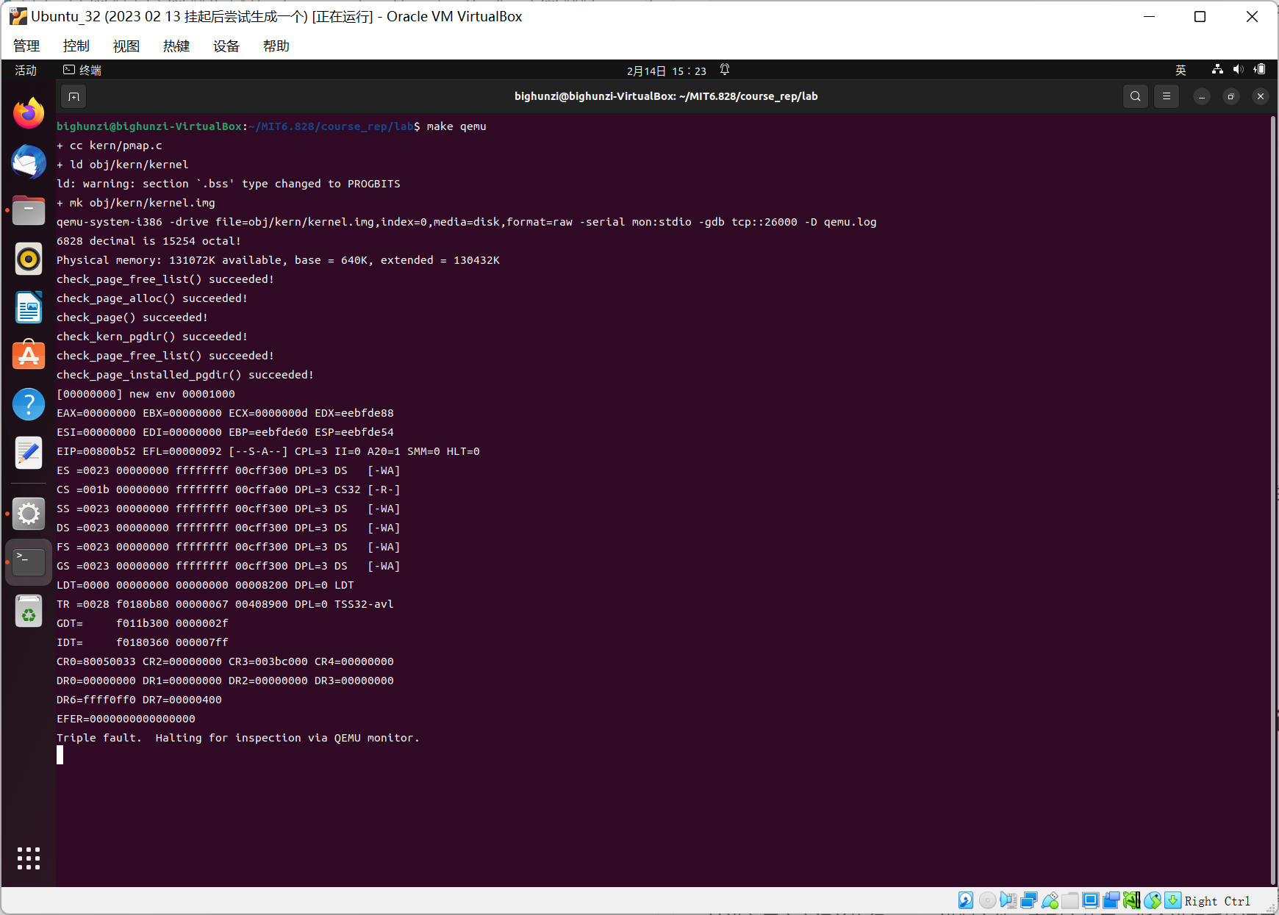
Task: Select the Terminal icon in the dock
Action: click(x=29, y=562)
